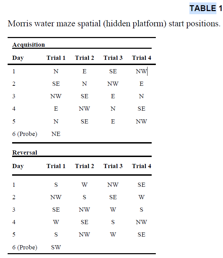The width and height of the screenshot is (223, 258).
Task: Click the Day column header under Reversal
Action: tap(18, 166)
